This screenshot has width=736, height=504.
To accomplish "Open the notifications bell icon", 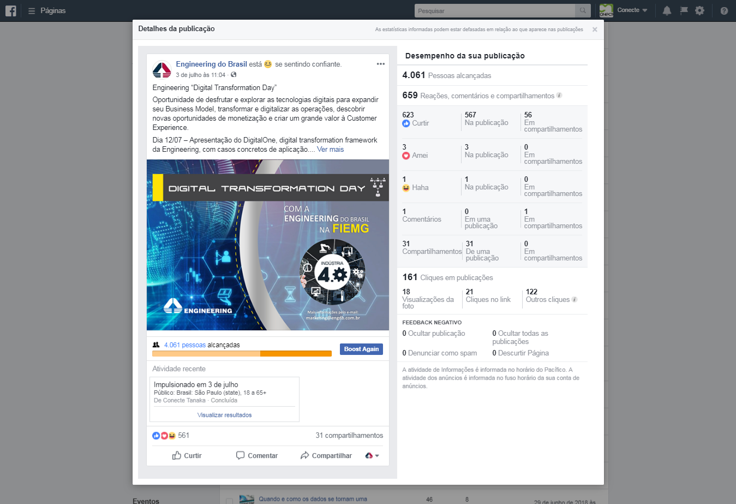I will 667,10.
